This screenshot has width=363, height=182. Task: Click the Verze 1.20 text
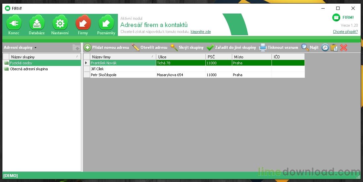[x=349, y=25]
